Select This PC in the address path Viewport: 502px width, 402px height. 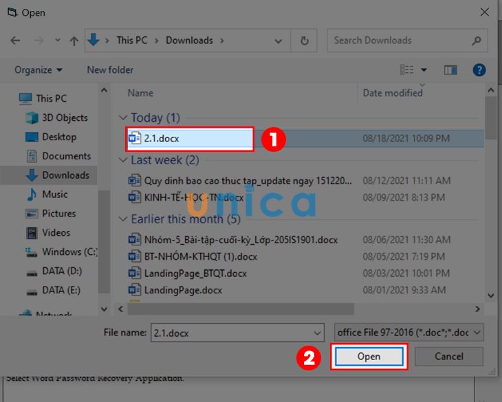click(132, 41)
